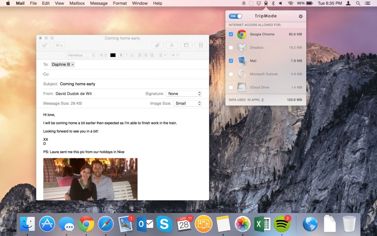The image size is (377, 236).
Task: Uncheck Google Chrome internet access checkbox
Action: point(231,34)
